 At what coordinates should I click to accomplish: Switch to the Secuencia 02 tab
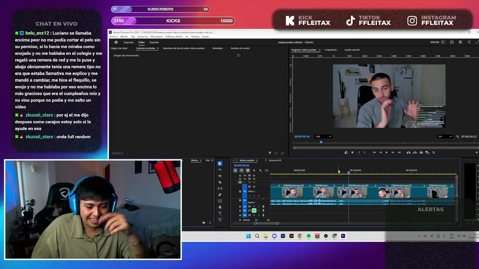click(x=275, y=160)
